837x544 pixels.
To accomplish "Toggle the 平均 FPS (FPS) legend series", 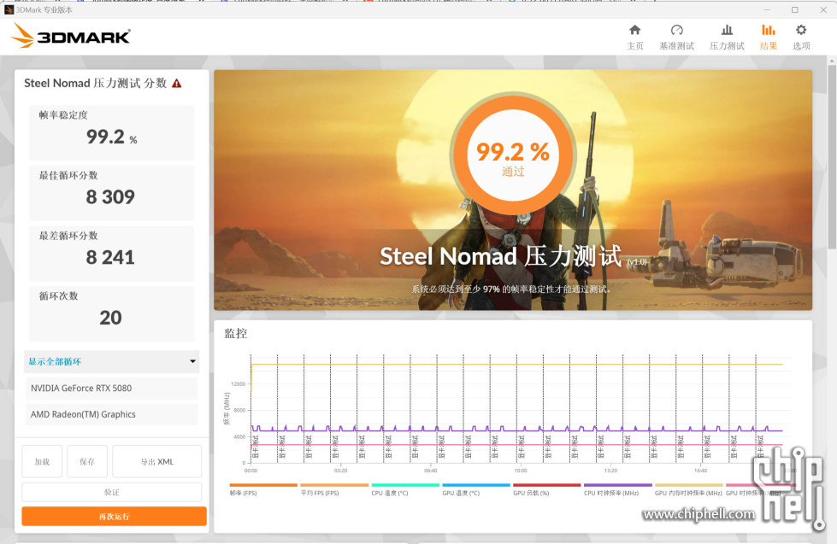I will point(333,490).
